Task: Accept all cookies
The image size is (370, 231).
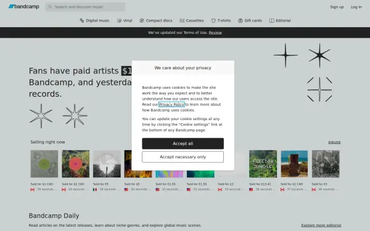Action: click(183, 144)
